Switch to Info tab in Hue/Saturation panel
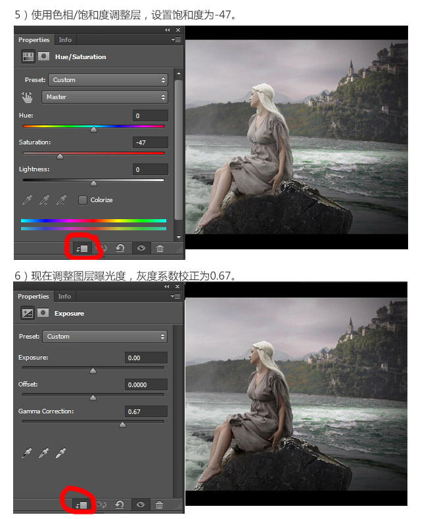This screenshot has height=519, width=439. [65, 40]
